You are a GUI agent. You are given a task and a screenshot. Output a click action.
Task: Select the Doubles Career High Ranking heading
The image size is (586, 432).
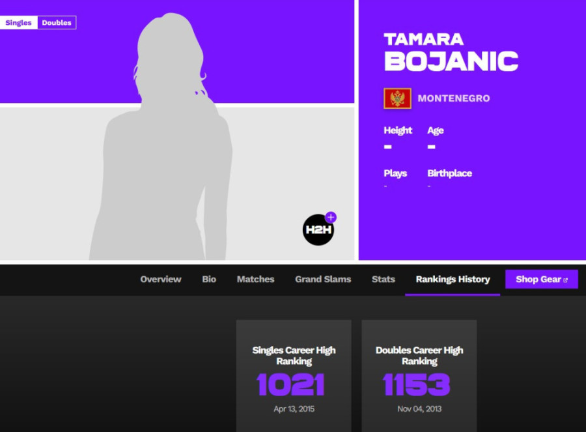(x=419, y=355)
